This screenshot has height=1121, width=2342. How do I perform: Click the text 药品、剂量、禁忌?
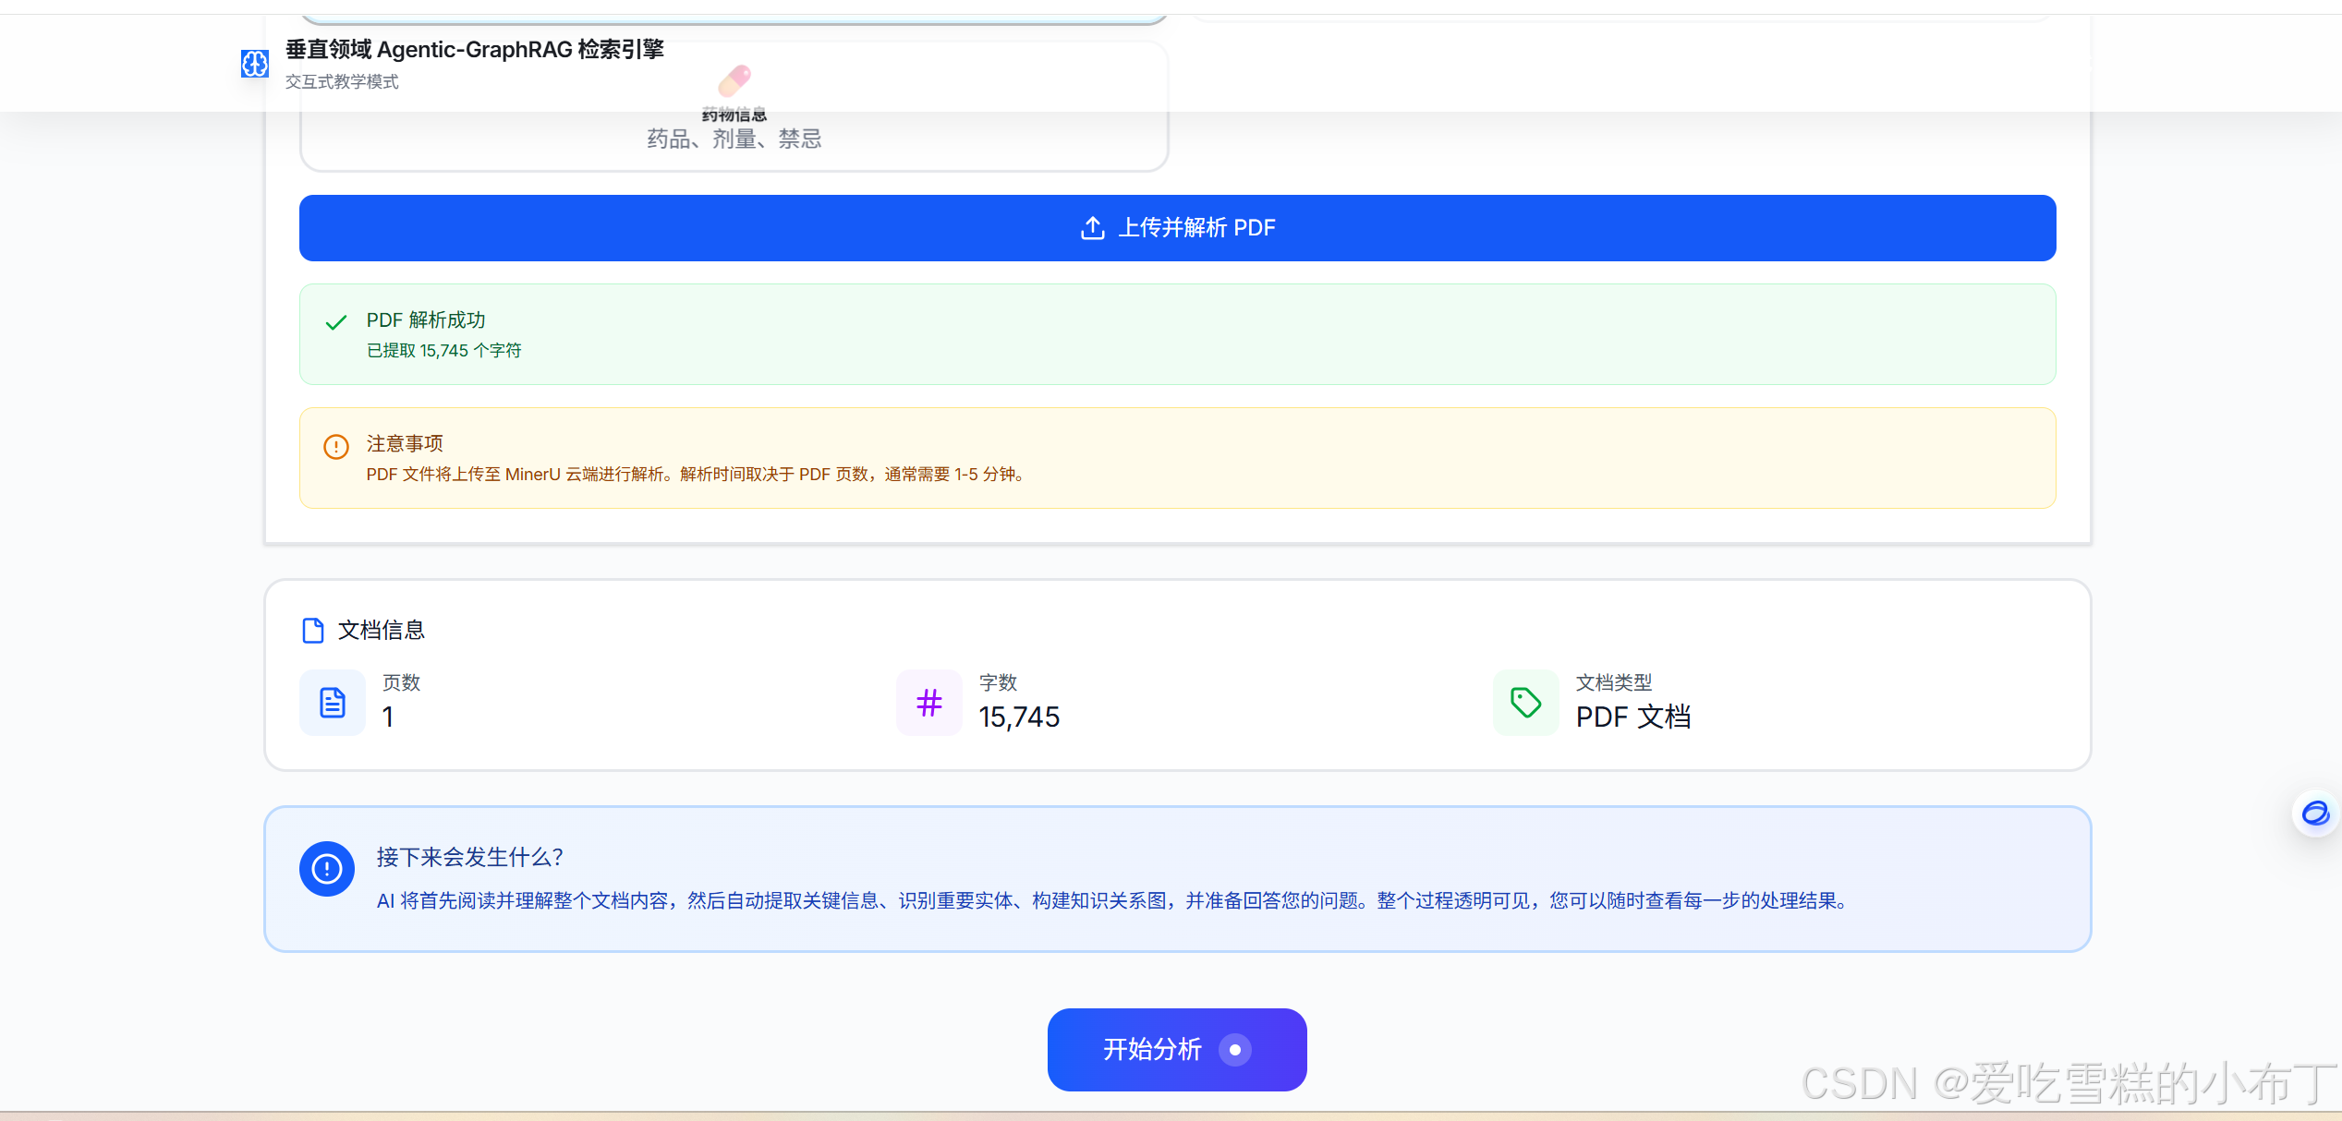click(x=734, y=139)
